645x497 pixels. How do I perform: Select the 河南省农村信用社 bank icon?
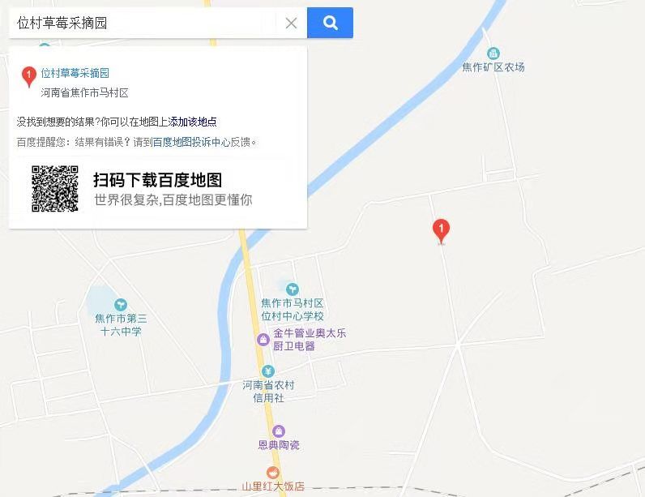pyautogui.click(x=268, y=371)
